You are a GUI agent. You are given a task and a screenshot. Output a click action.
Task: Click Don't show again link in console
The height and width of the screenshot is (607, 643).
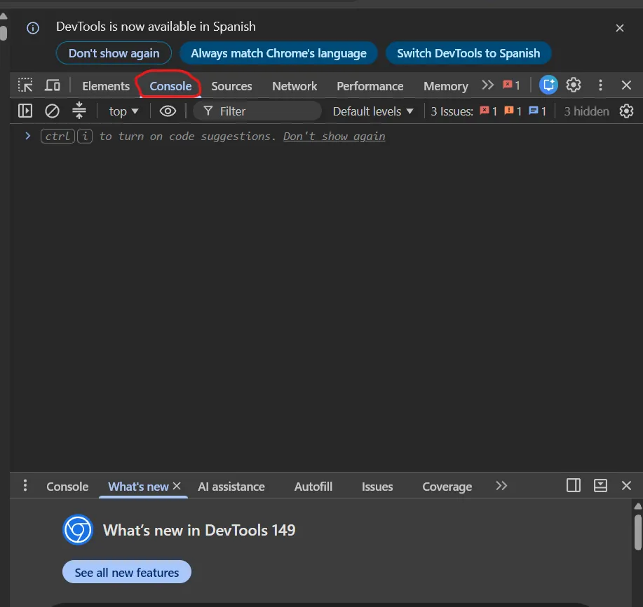334,137
